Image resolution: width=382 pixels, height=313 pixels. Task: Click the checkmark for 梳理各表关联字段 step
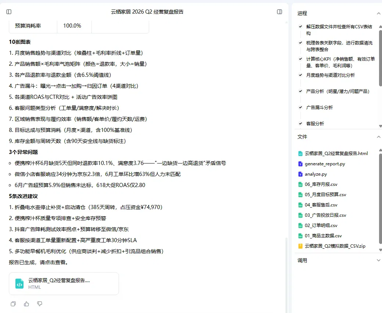point(300,43)
